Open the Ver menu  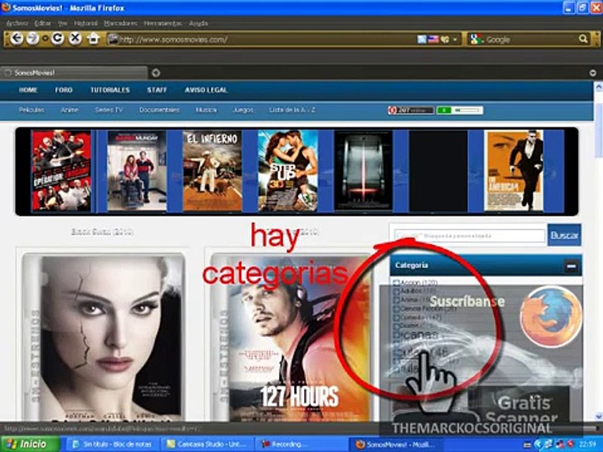coord(62,23)
